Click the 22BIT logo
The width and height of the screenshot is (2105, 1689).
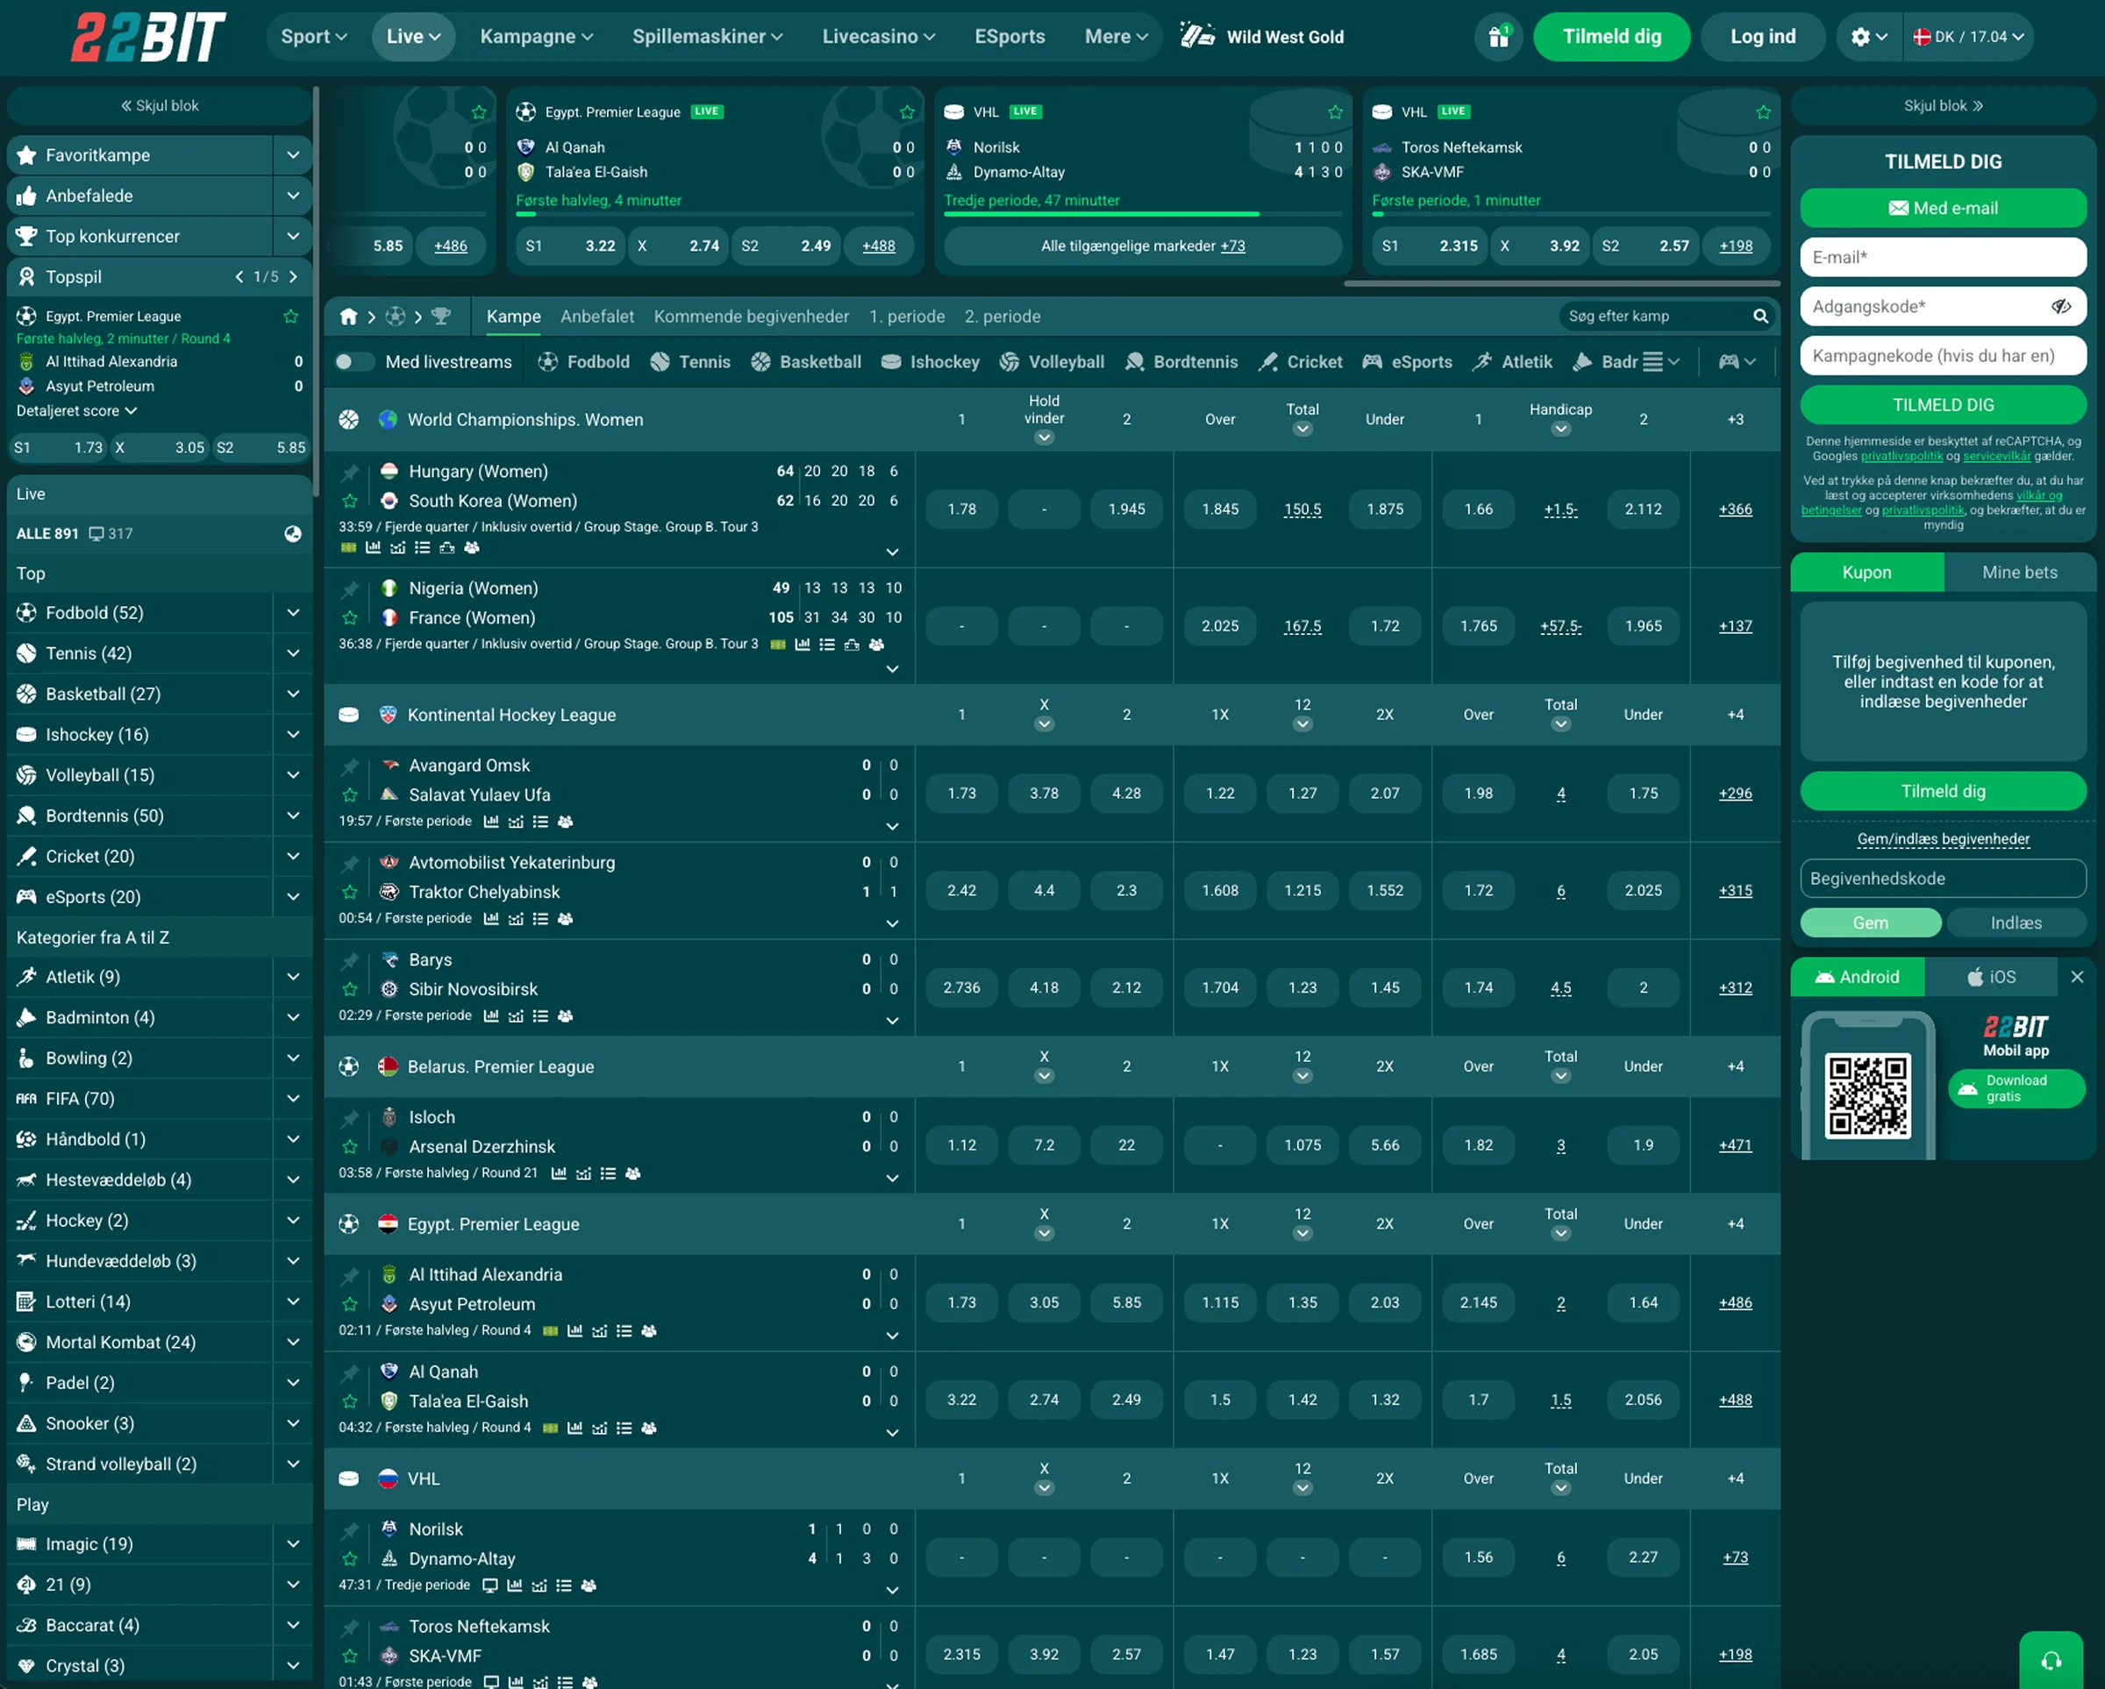148,37
